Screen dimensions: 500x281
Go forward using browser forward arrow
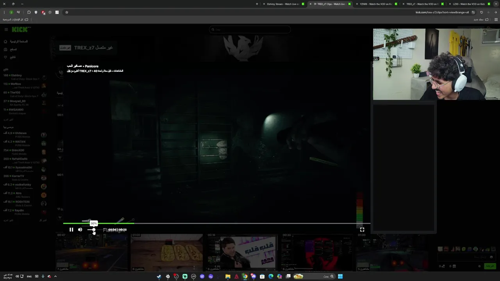coord(488,12)
